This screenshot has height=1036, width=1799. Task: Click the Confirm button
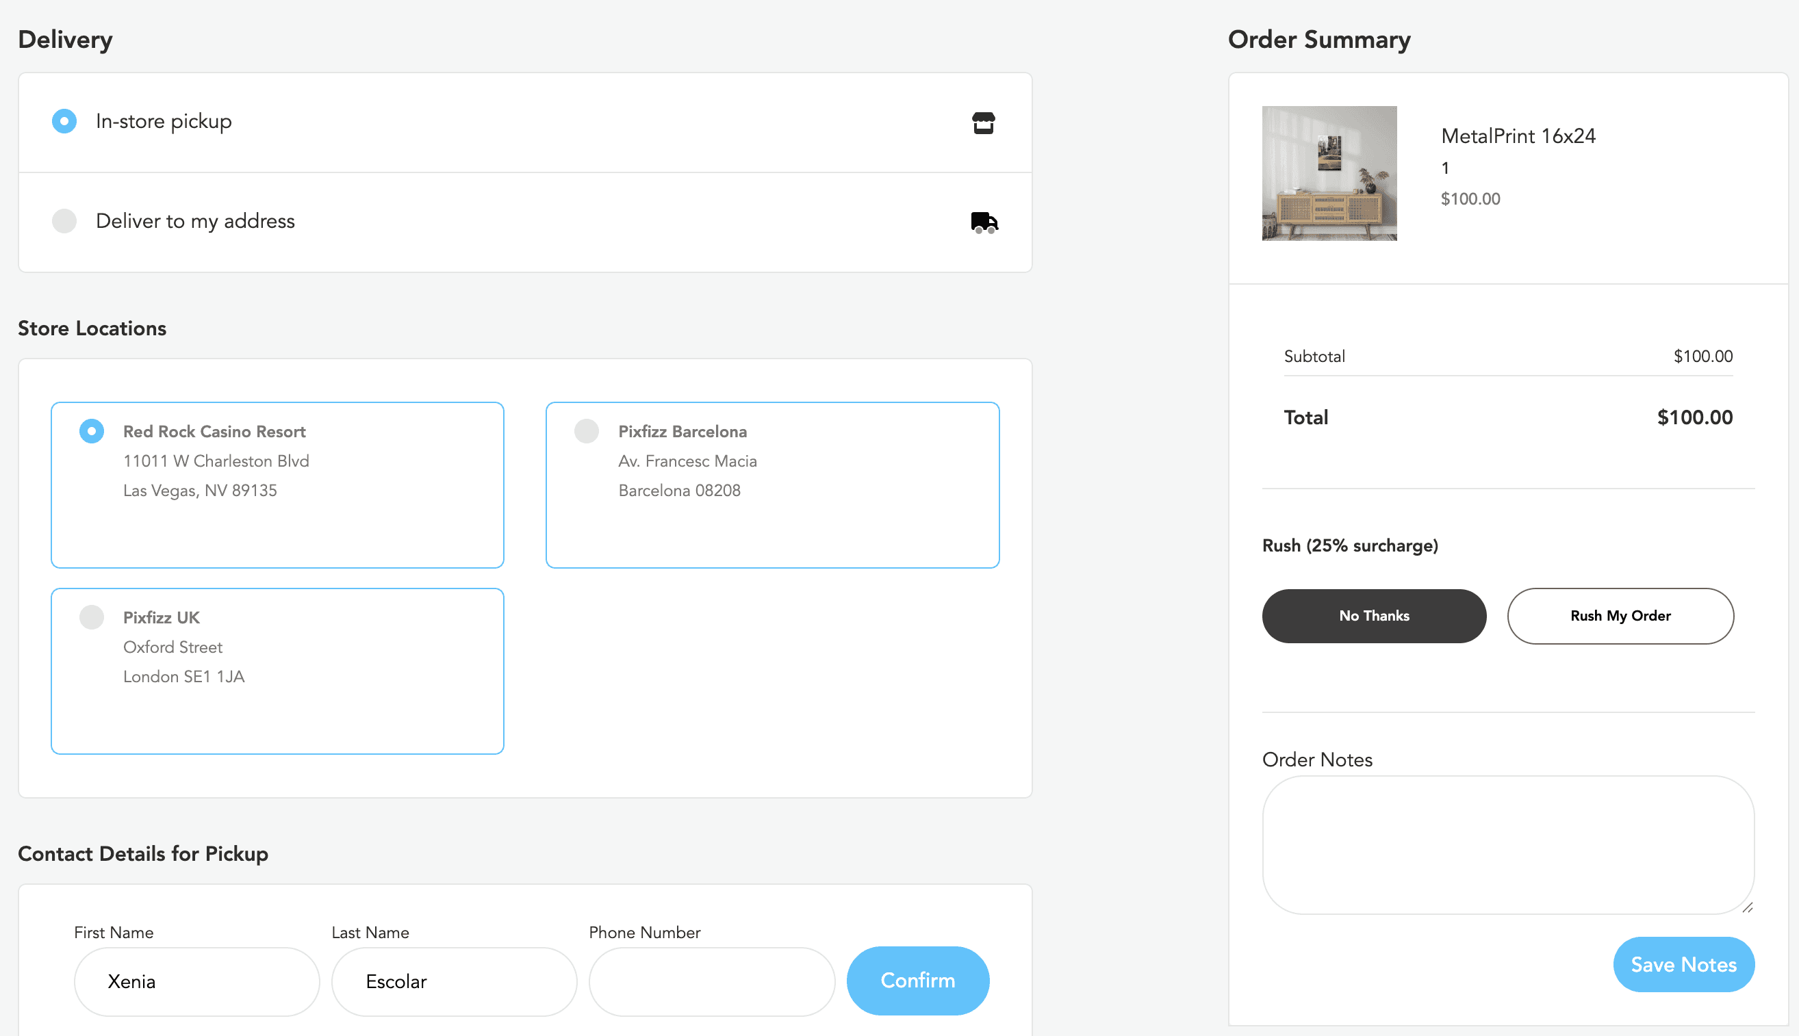click(x=917, y=981)
